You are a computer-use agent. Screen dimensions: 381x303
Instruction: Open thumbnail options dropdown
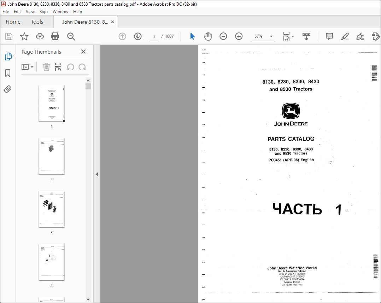[28, 67]
